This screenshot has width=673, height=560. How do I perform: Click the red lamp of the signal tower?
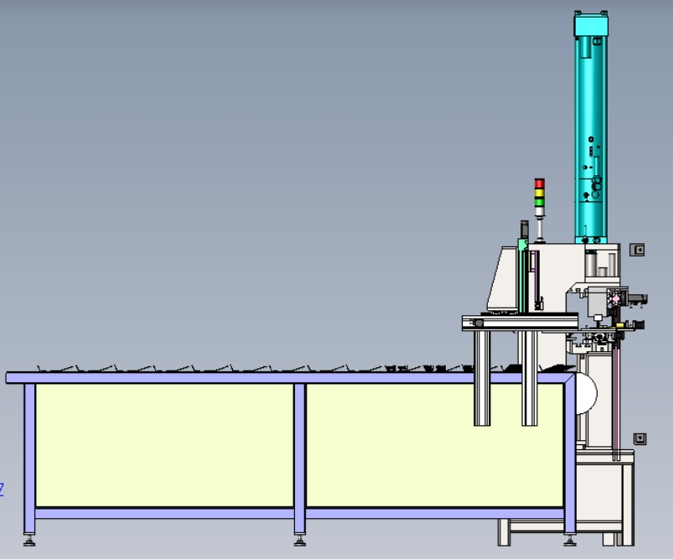point(540,184)
